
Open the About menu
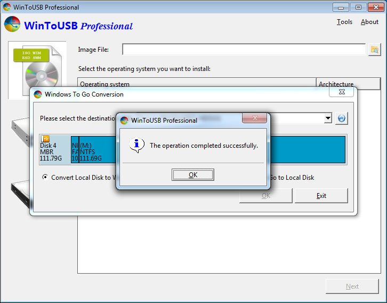point(369,22)
